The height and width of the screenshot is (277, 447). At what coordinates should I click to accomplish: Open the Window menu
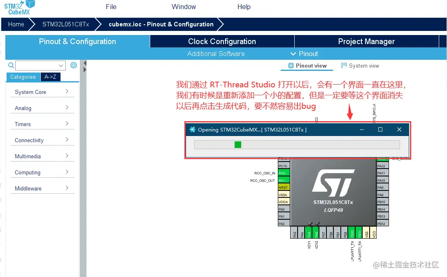pos(184,7)
